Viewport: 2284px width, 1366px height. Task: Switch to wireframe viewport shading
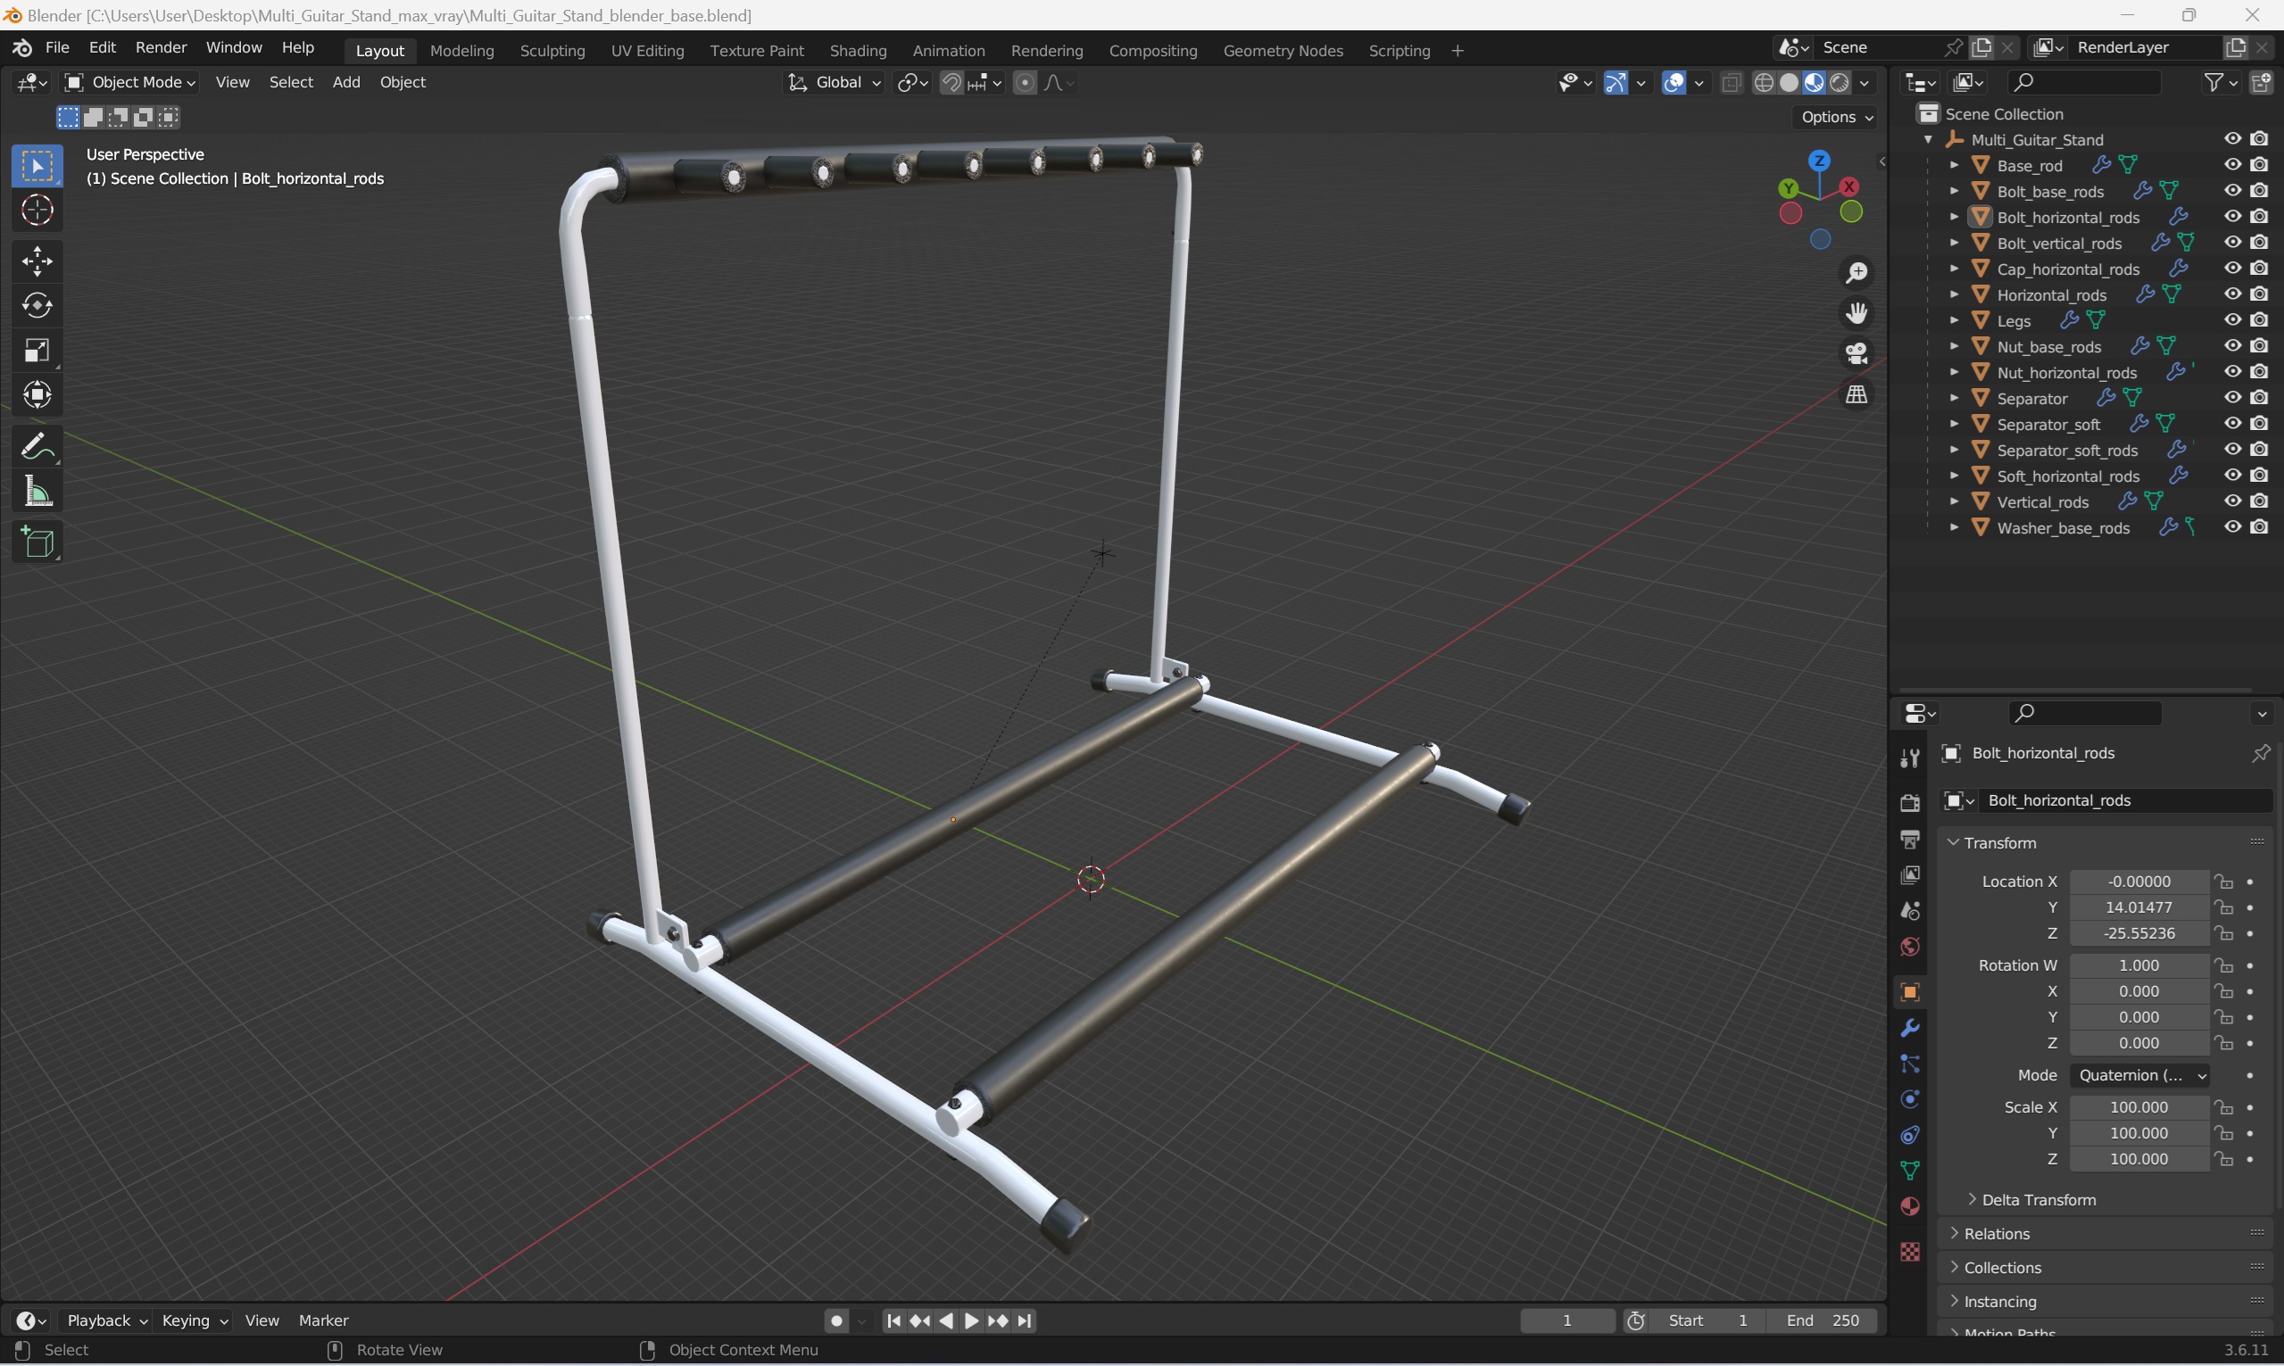click(x=1764, y=83)
